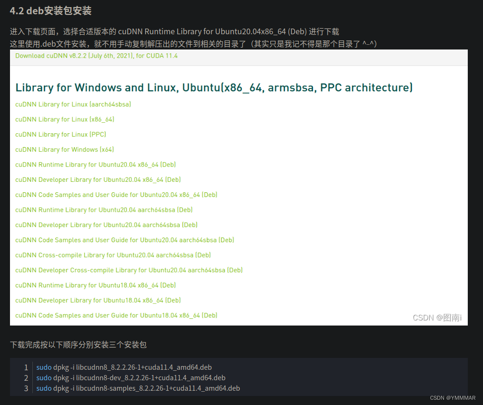The image size is (483, 405).
Task: Click line 1 of the dpkg install commands
Action: [x=124, y=367]
